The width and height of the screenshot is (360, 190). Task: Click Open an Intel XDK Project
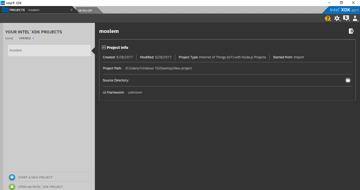click(x=41, y=187)
